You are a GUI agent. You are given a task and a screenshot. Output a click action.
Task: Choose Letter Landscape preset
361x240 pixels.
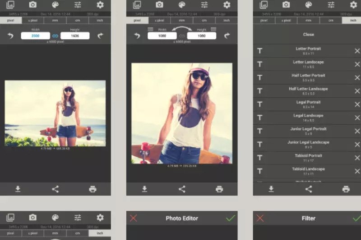[x=308, y=64]
